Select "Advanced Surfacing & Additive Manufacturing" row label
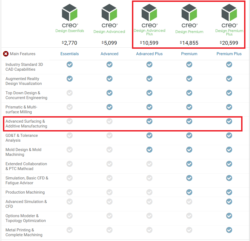 26,124
